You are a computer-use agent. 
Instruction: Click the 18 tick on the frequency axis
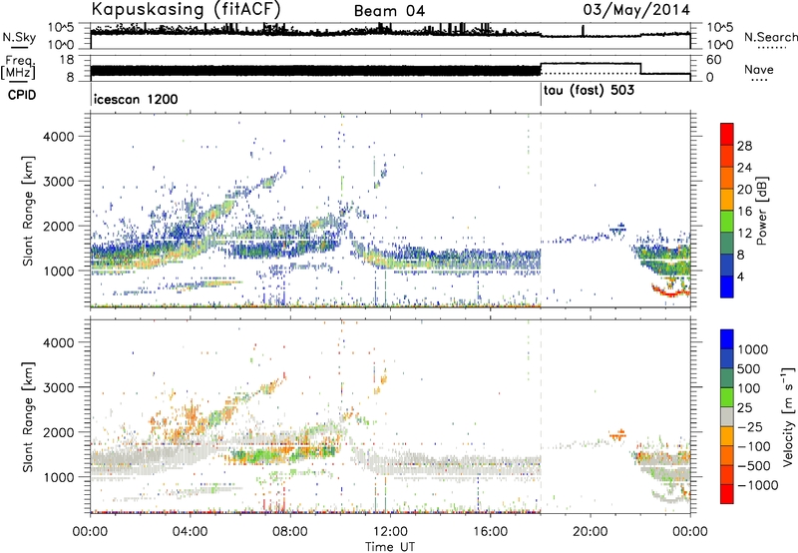[x=67, y=60]
